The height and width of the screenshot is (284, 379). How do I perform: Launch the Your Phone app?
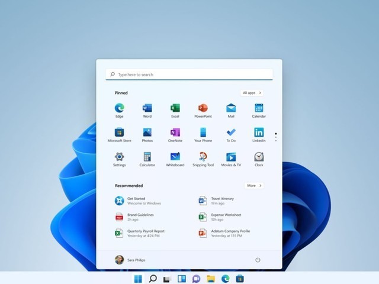tap(203, 135)
